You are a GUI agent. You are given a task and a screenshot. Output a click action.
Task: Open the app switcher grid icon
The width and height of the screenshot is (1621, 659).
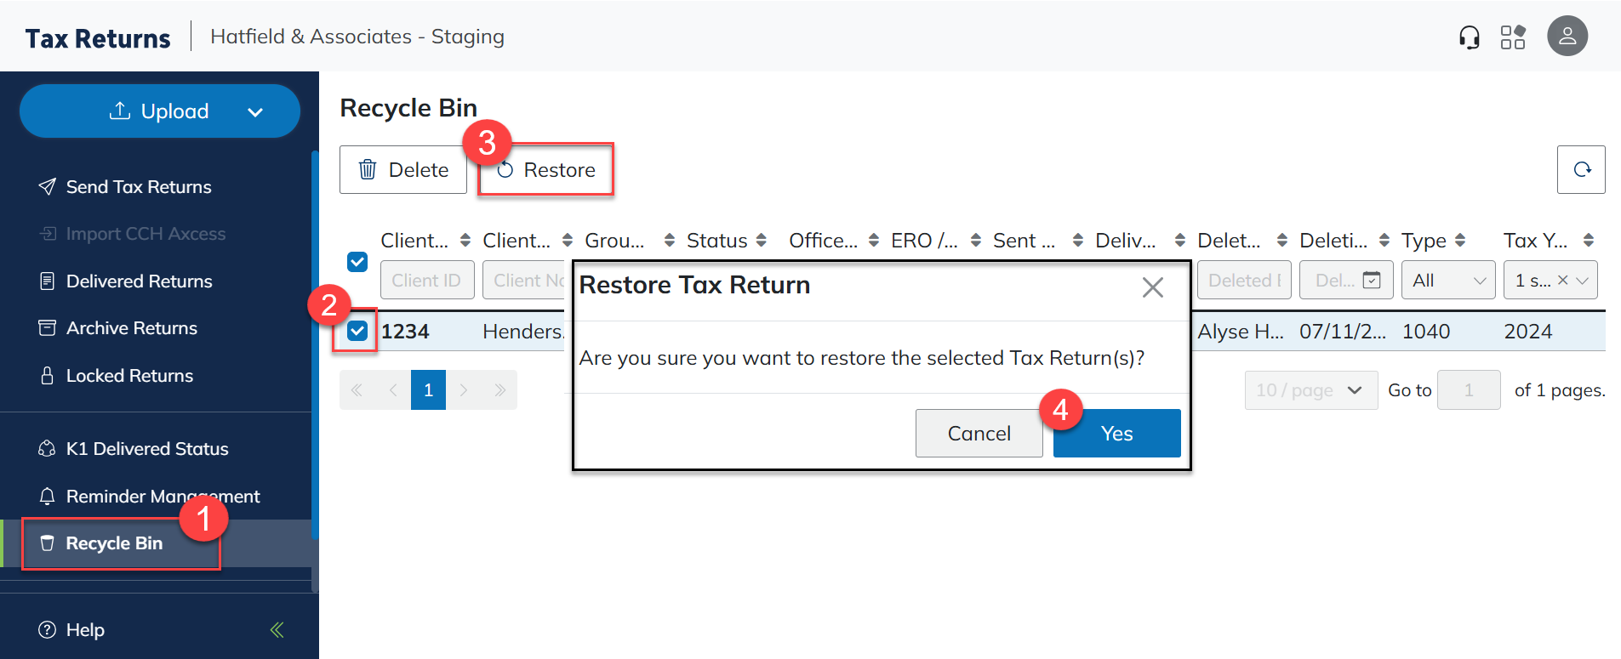[x=1513, y=37]
